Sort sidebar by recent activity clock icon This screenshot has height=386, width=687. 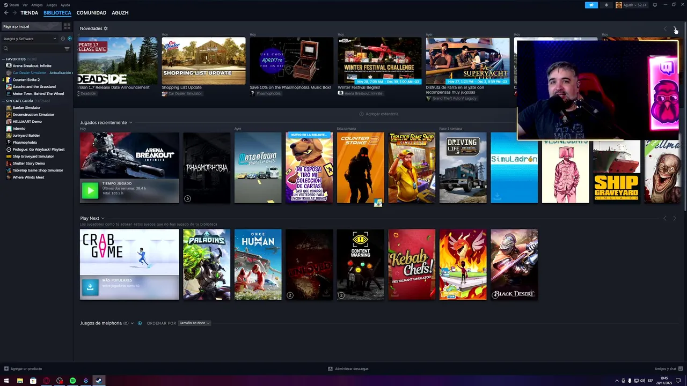click(x=63, y=39)
